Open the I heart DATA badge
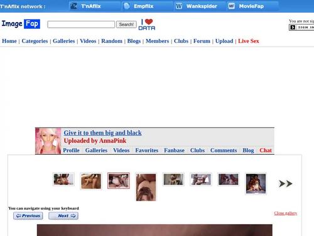The image size is (314, 236). [147, 25]
